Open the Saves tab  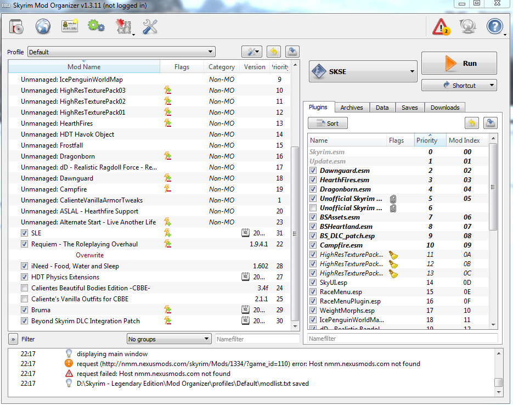[x=410, y=108]
